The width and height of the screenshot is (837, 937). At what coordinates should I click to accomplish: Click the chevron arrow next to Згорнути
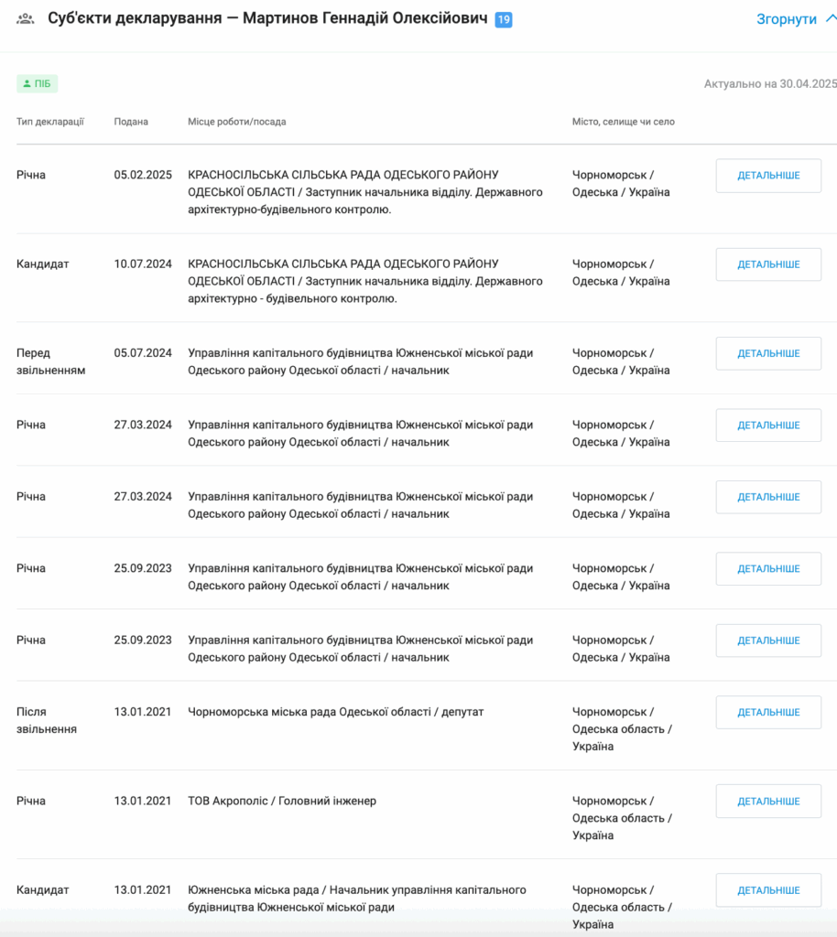830,18
